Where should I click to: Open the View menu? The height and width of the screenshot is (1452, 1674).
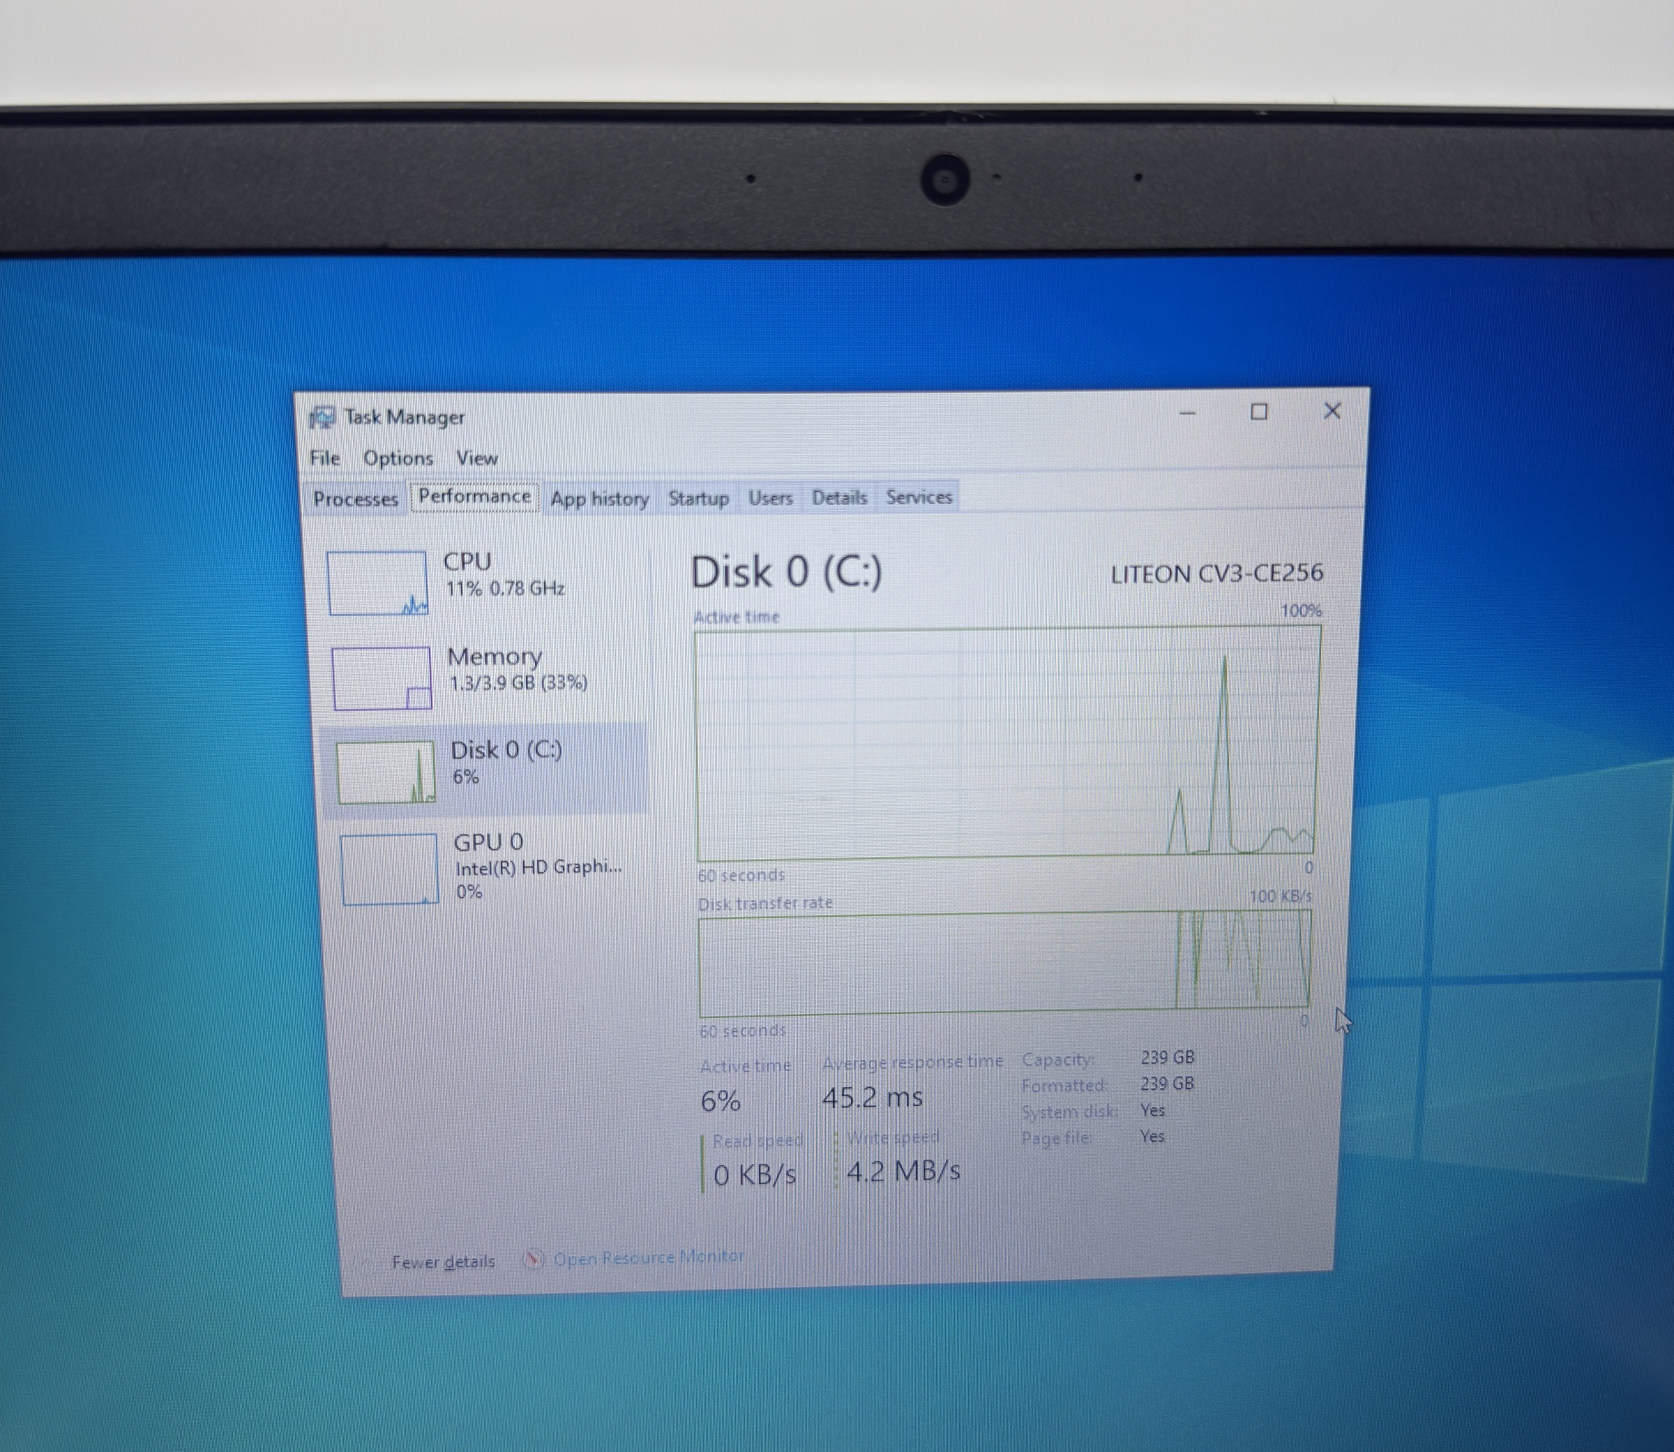tap(476, 458)
